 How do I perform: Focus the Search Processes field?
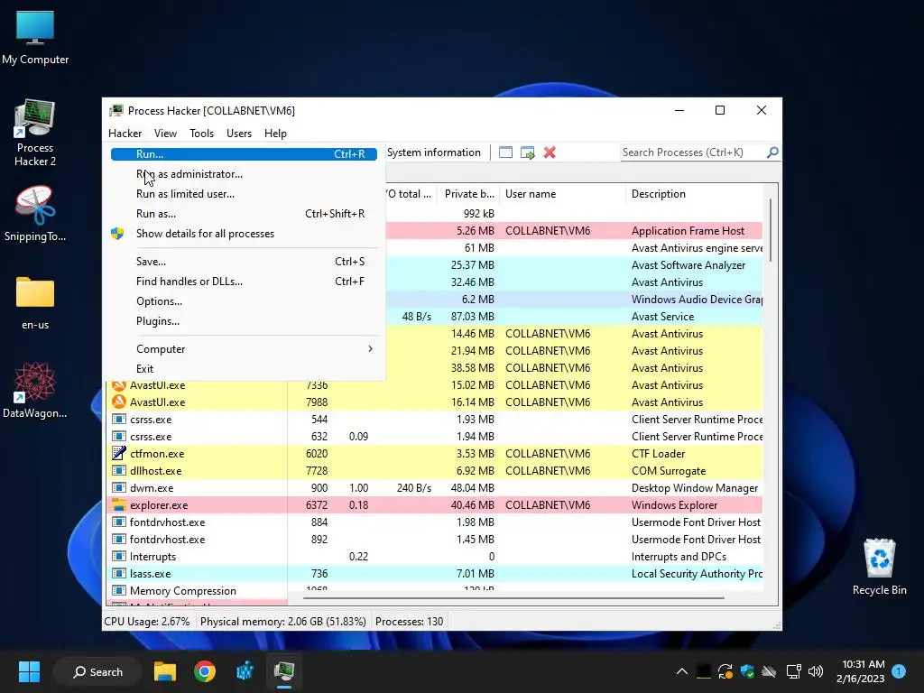693,152
